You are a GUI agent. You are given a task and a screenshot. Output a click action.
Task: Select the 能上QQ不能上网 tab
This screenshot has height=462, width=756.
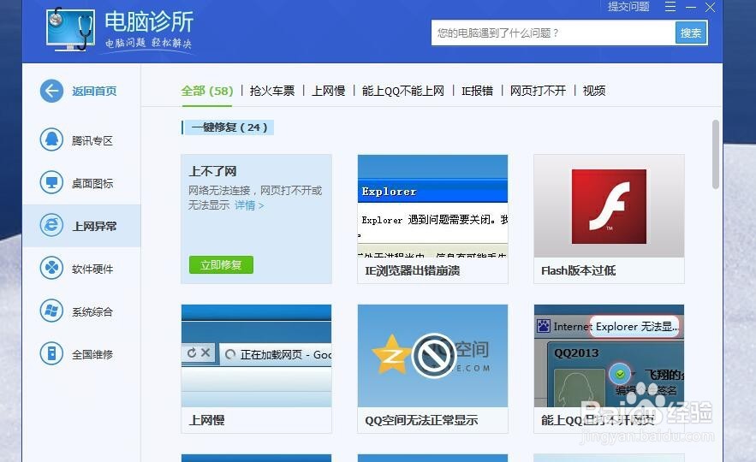pyautogui.click(x=403, y=91)
